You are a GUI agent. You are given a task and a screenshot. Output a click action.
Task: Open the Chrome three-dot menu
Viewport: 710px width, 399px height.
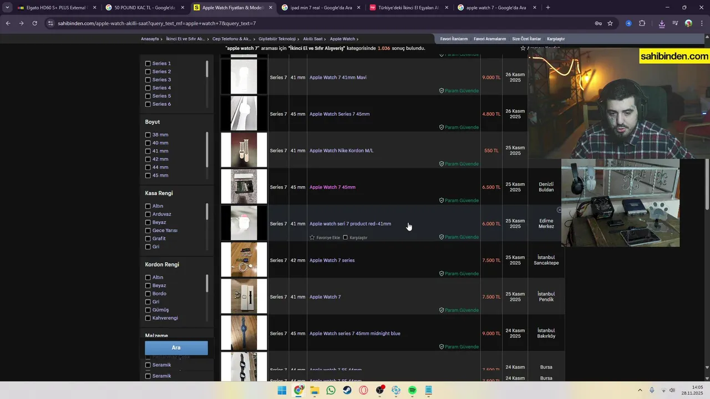pyautogui.click(x=702, y=23)
